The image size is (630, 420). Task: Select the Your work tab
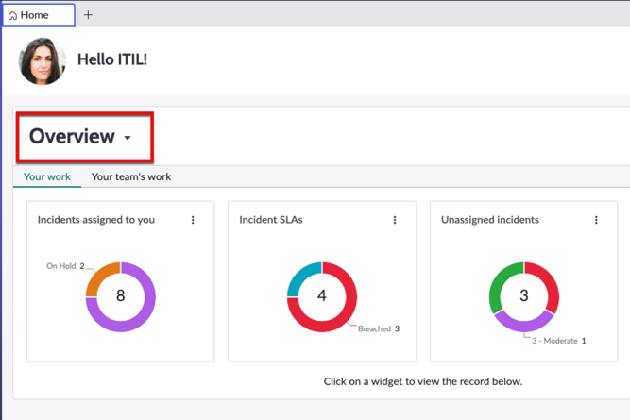click(47, 176)
